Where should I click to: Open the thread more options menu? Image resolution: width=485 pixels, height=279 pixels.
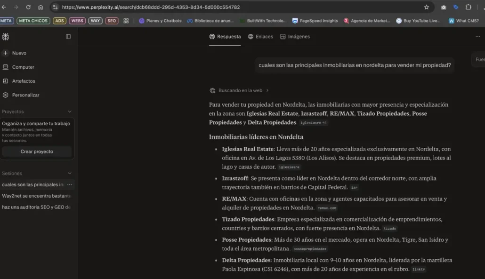pos(477,36)
